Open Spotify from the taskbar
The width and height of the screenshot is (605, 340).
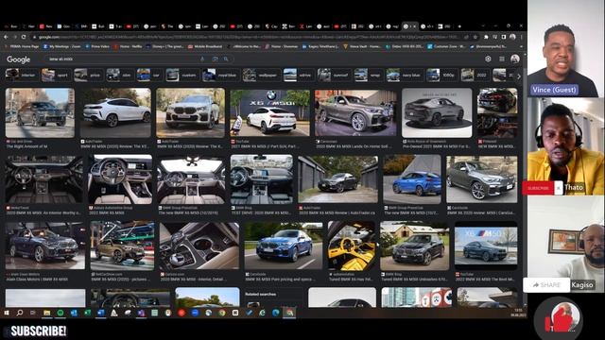click(60, 313)
